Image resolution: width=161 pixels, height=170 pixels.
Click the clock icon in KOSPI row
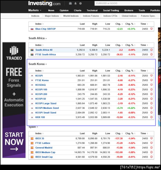coord(151,76)
